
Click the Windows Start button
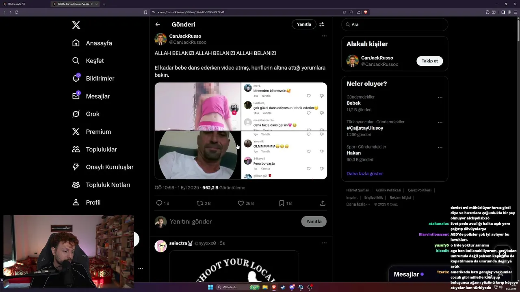coord(210,287)
